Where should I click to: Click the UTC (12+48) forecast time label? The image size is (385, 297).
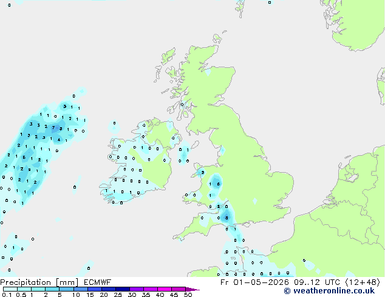pyautogui.click(x=353, y=282)
